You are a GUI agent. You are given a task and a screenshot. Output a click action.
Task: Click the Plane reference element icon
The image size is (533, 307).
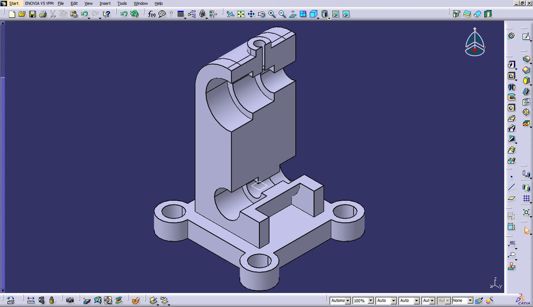click(511, 198)
